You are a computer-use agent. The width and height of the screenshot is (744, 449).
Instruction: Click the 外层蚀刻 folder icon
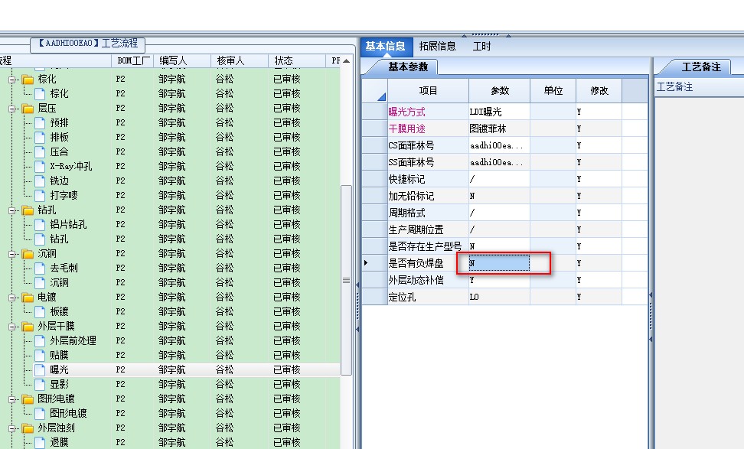click(28, 428)
